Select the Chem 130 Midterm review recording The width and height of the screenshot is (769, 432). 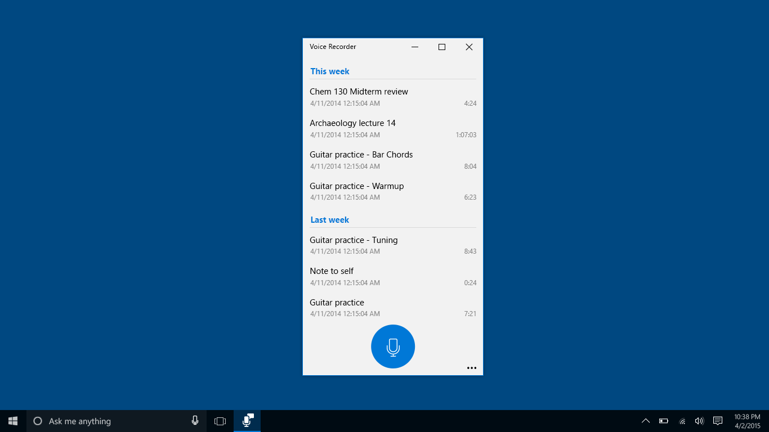pyautogui.click(x=392, y=97)
